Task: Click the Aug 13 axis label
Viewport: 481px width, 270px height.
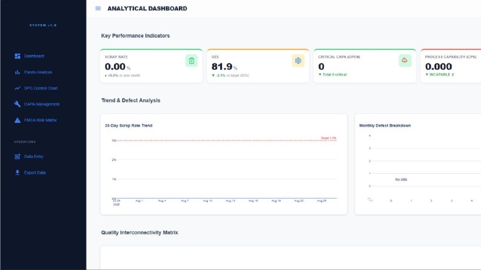Action: click(x=230, y=201)
